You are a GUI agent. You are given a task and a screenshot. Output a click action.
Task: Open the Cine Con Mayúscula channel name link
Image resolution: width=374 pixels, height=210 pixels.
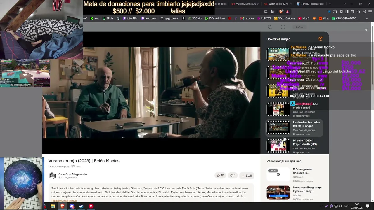[72, 174]
